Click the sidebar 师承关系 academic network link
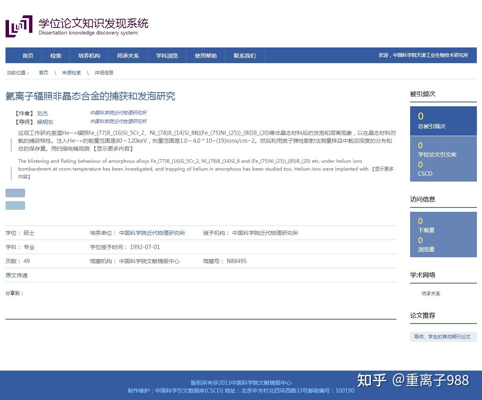This screenshot has width=482, height=400. coord(431,293)
